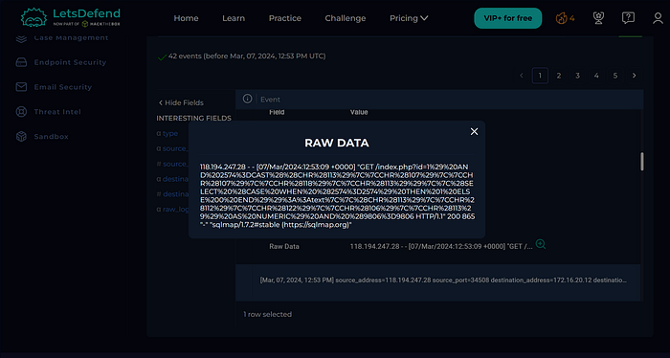Select results page 4
The width and height of the screenshot is (670, 358).
point(596,76)
